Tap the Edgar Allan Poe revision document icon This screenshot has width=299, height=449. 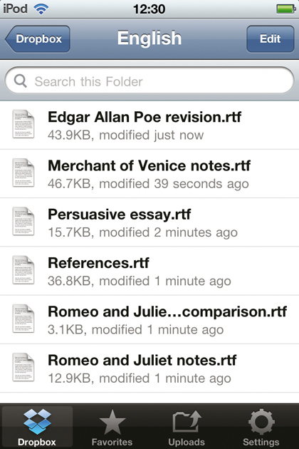click(23, 124)
